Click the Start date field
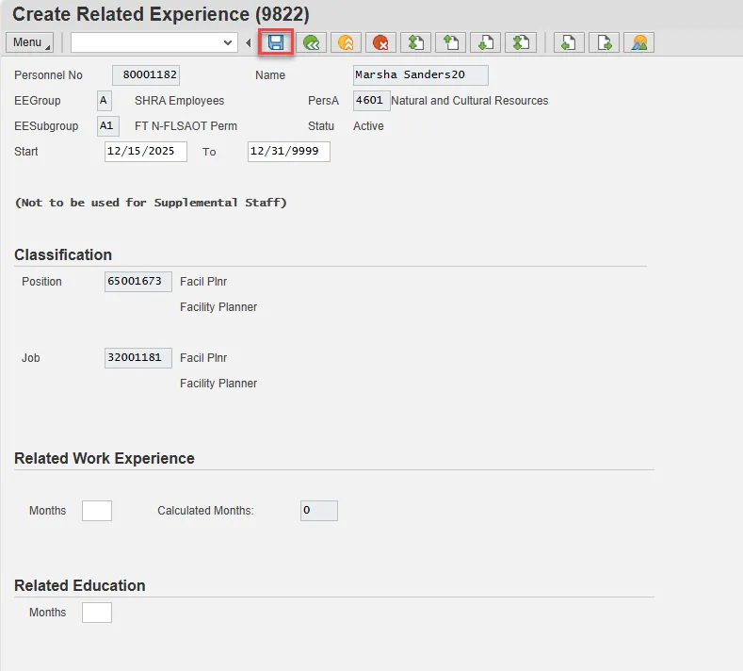The image size is (743, 671). coord(146,152)
